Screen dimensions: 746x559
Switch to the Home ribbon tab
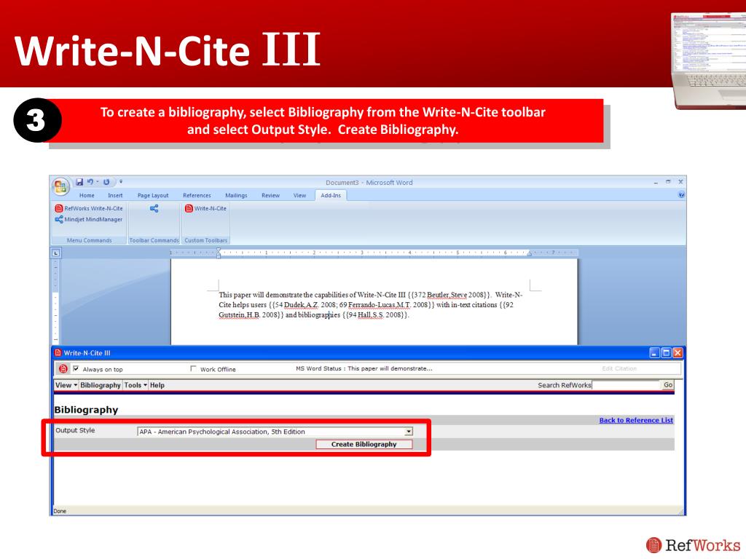point(87,195)
